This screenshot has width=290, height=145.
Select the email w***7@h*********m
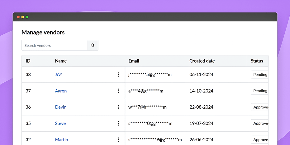click(147, 107)
